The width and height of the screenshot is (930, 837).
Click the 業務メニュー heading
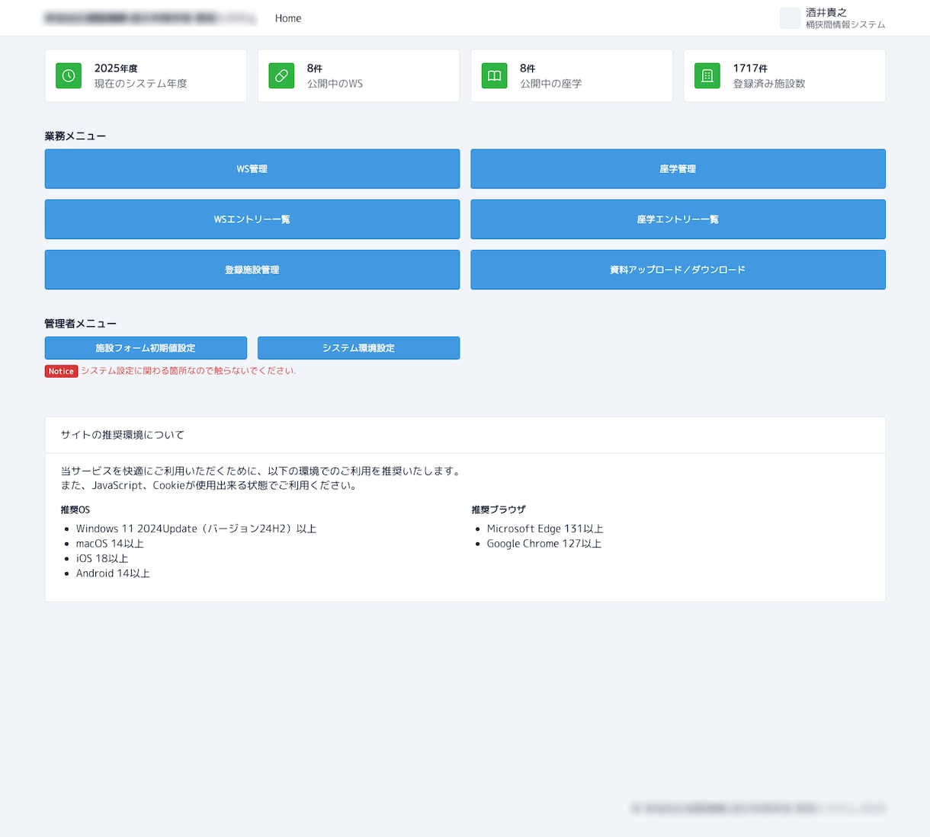[75, 136]
